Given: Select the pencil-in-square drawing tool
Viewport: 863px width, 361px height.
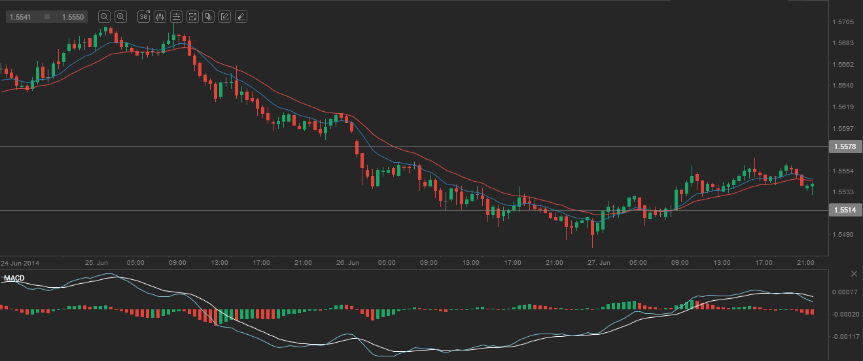Looking at the screenshot, I should pyautogui.click(x=224, y=16).
